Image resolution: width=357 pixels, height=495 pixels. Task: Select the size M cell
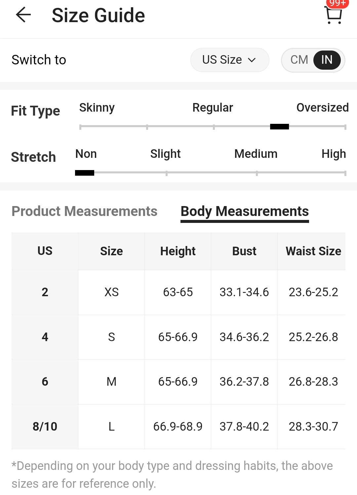[111, 382]
